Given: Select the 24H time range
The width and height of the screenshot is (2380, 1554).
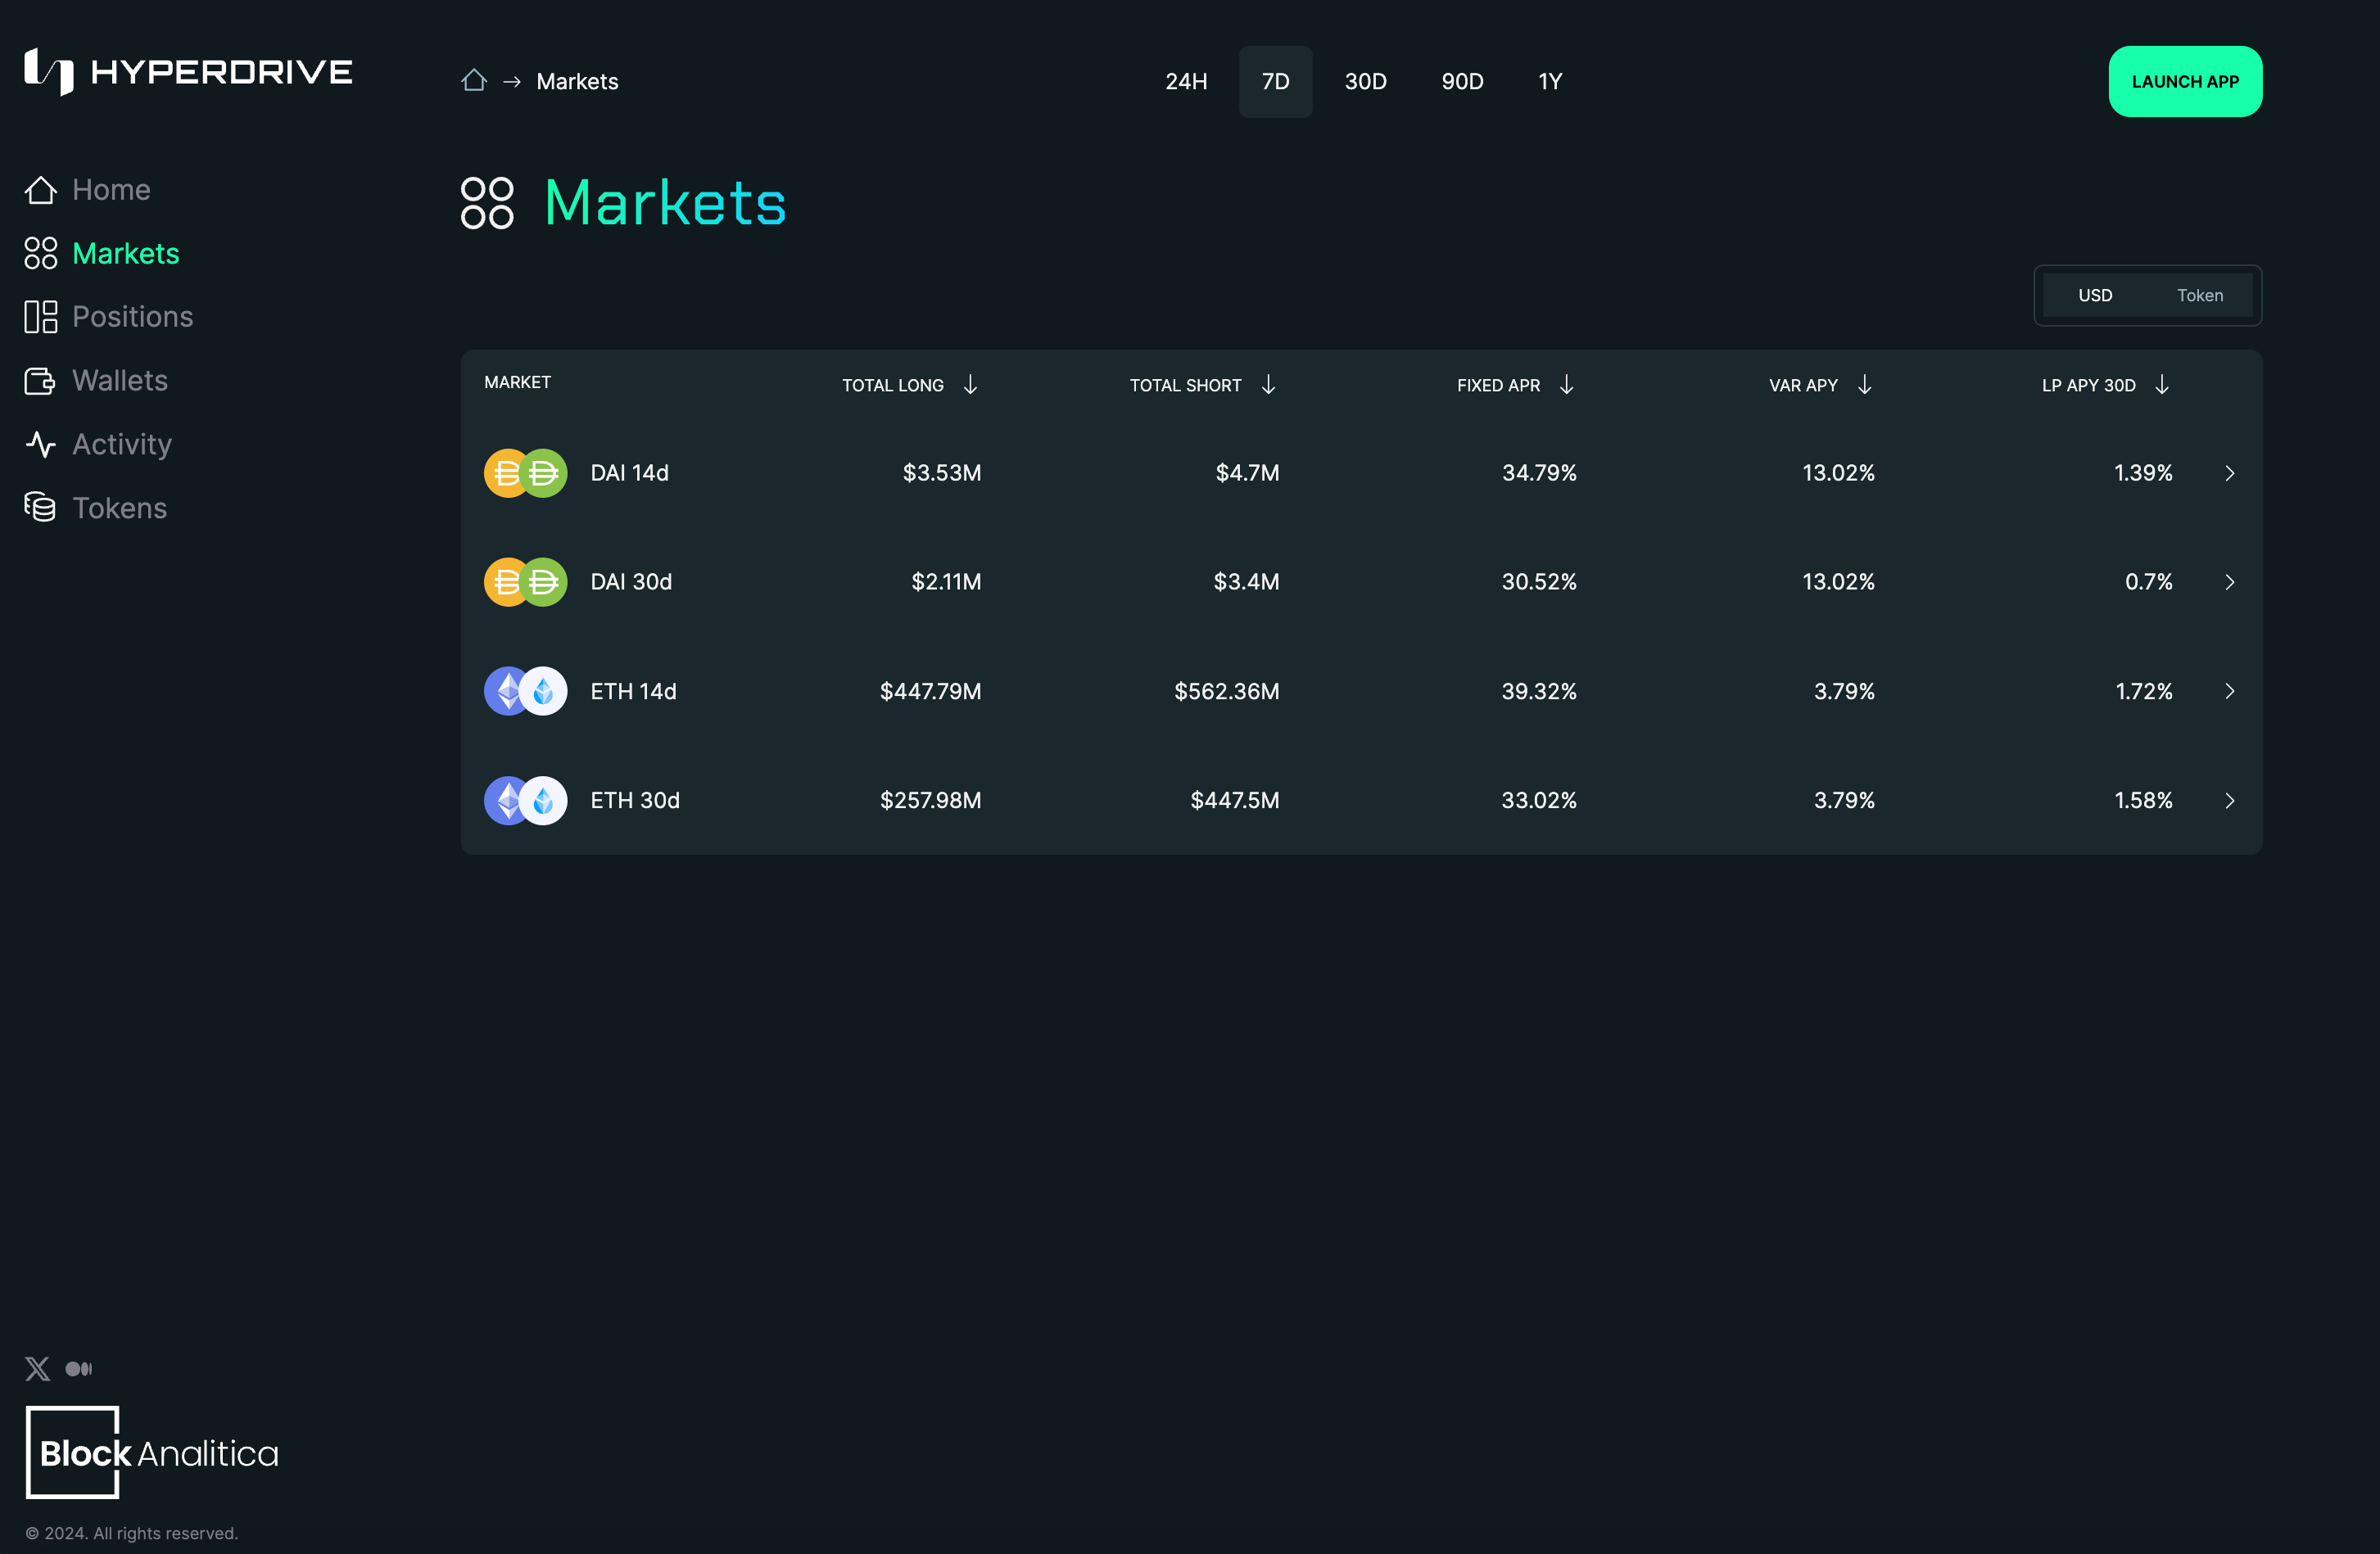Looking at the screenshot, I should 1186,81.
